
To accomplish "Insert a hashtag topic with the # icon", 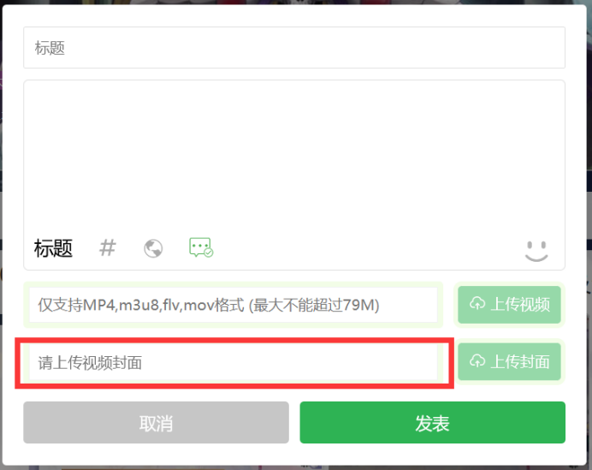I will click(108, 248).
